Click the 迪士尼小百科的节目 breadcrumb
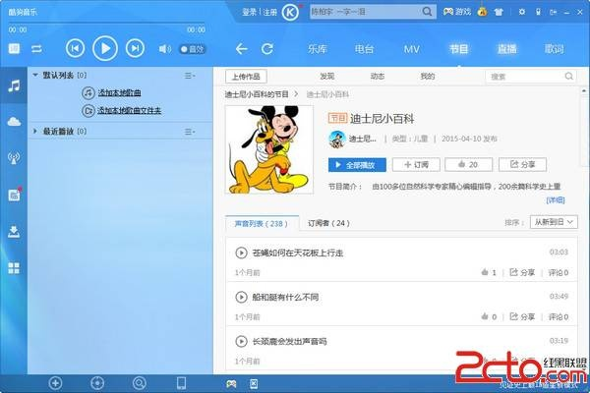This screenshot has width=590, height=393. 257,94
